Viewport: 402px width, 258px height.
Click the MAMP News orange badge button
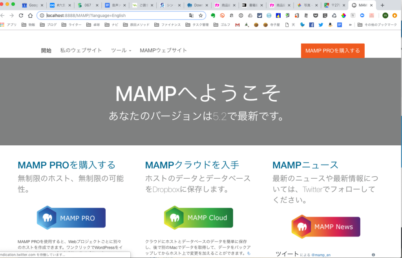coord(326,227)
